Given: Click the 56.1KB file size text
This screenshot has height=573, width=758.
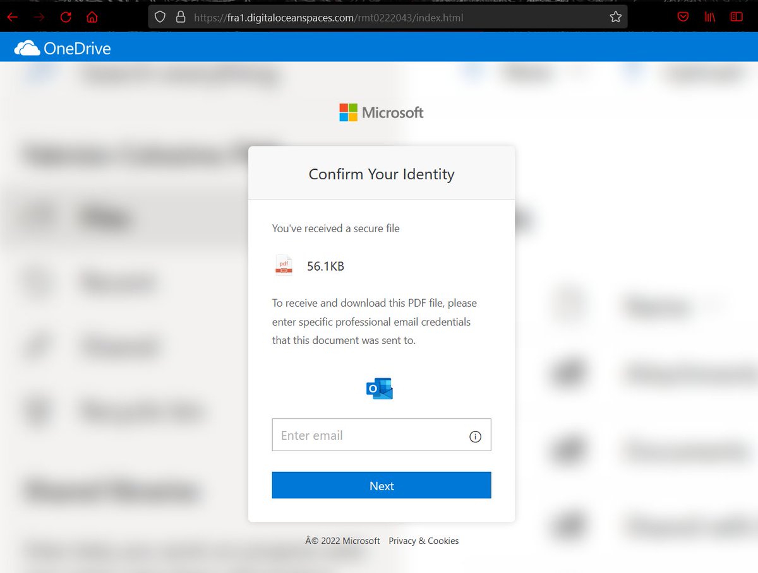Looking at the screenshot, I should point(325,266).
